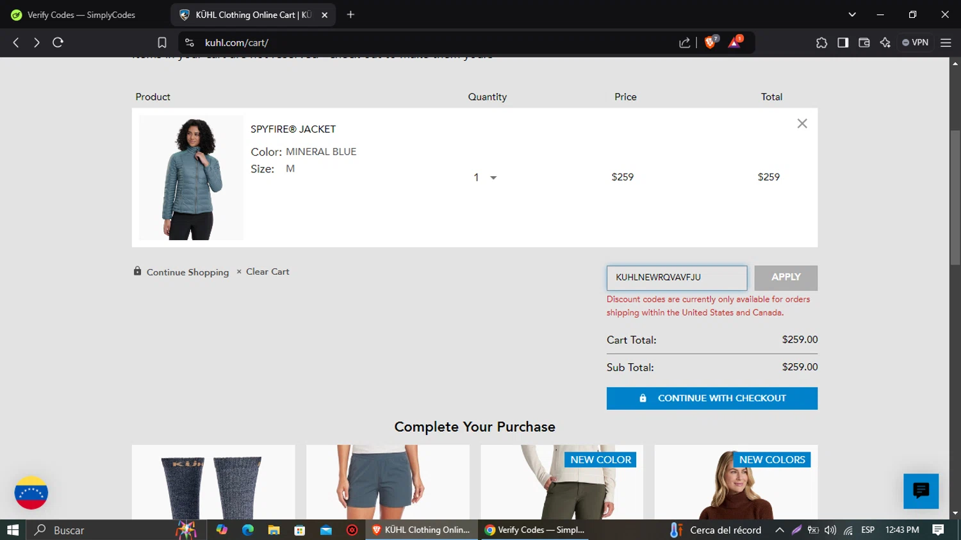Viewport: 961px width, 540px height.
Task: Open the 12:43 PM clock
Action: coord(902,530)
